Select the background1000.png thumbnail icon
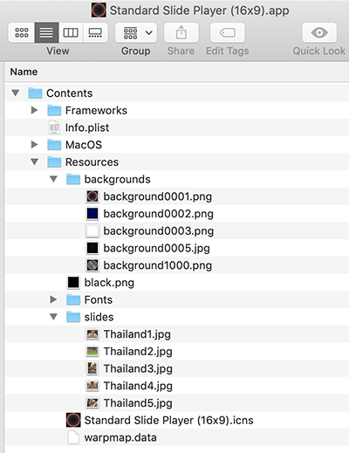Viewport: 349px width, 453px height. [92, 265]
